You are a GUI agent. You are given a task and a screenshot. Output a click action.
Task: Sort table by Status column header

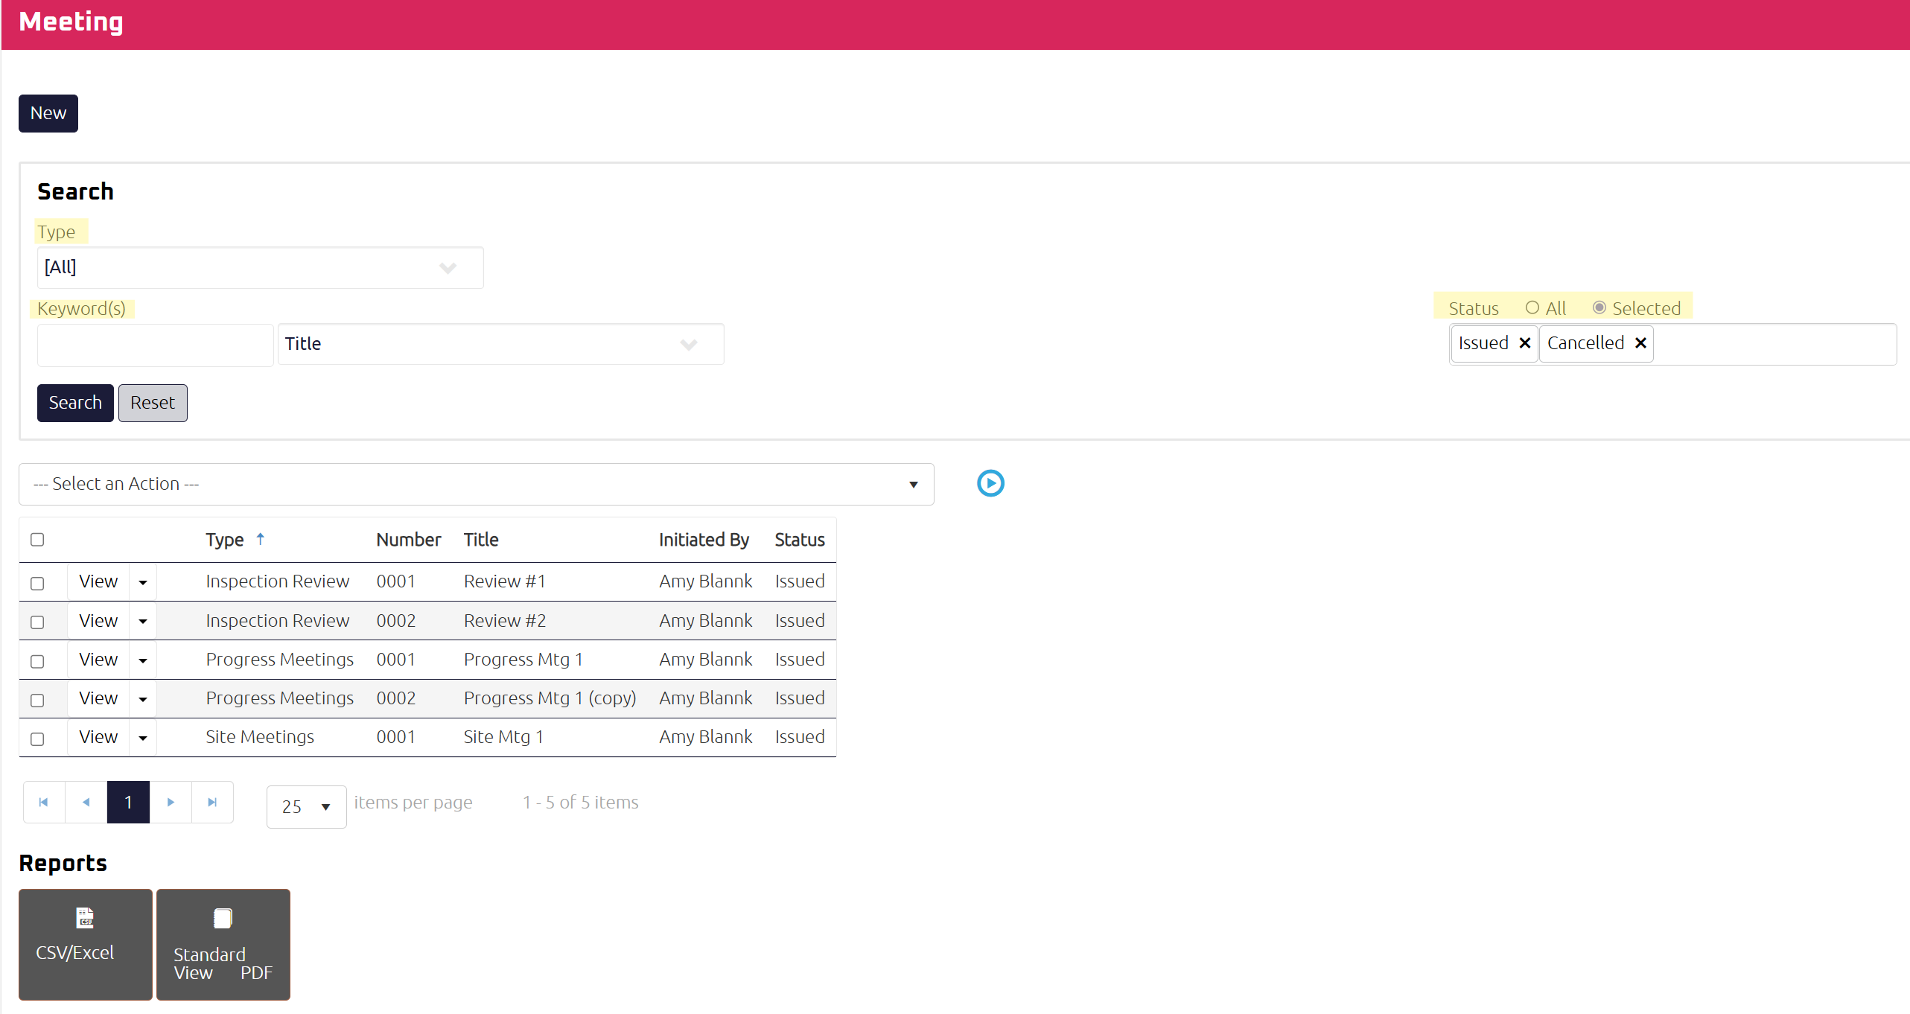click(x=800, y=540)
